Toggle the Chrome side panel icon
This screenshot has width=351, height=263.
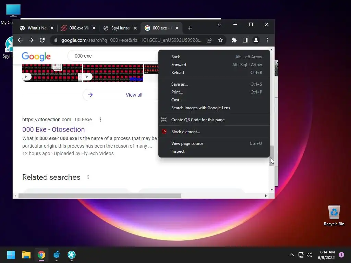coord(245,40)
